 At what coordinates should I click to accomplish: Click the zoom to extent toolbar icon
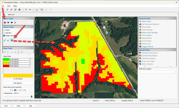[16, 10]
